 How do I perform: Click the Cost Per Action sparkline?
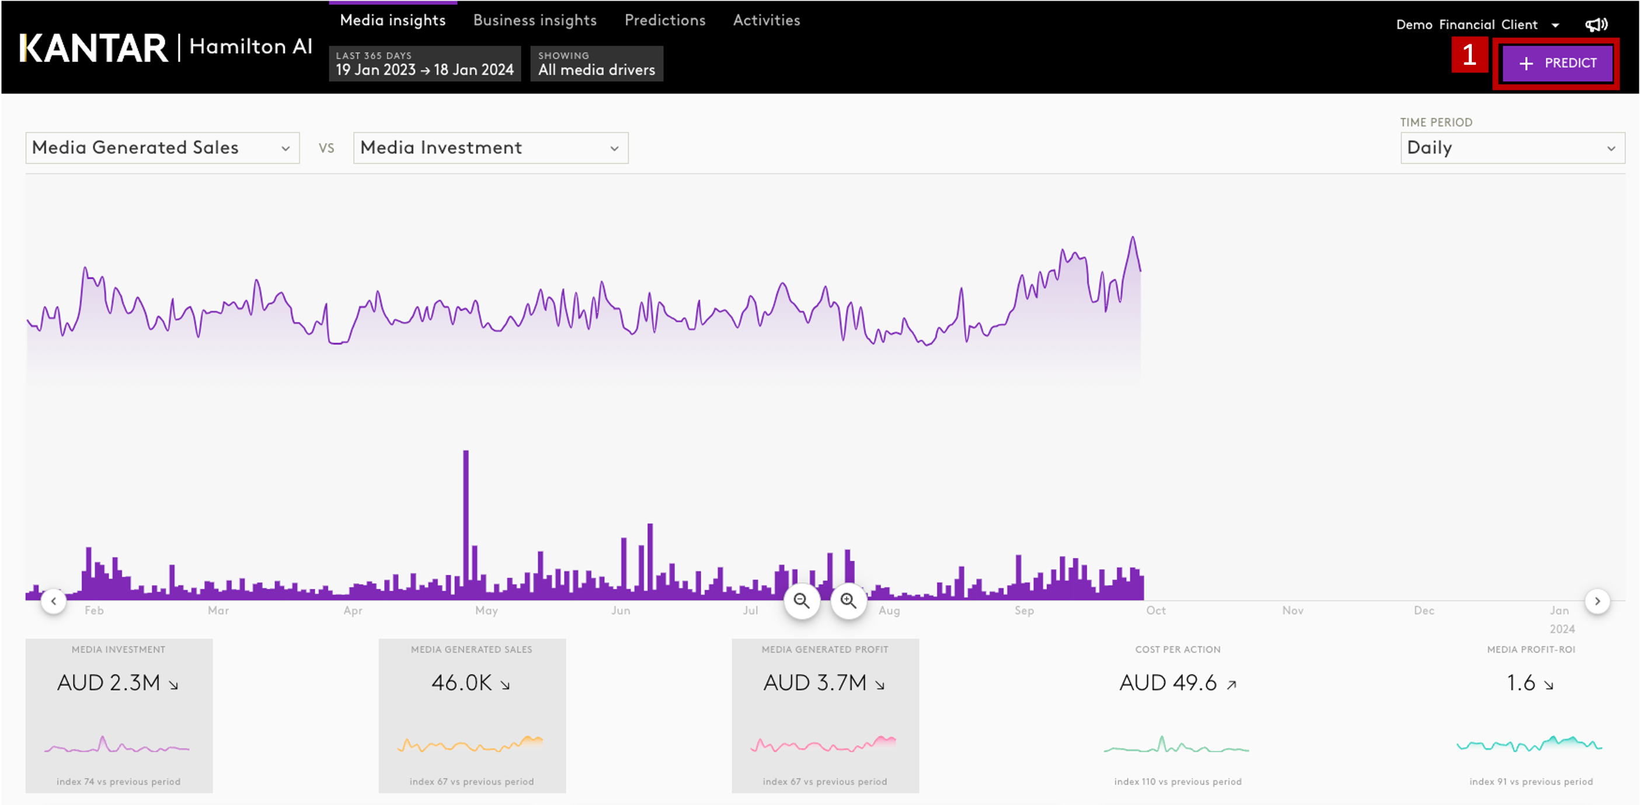(1176, 745)
